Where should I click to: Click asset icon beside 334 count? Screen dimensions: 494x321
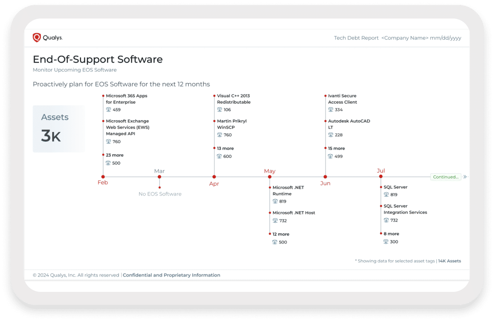[331, 110]
